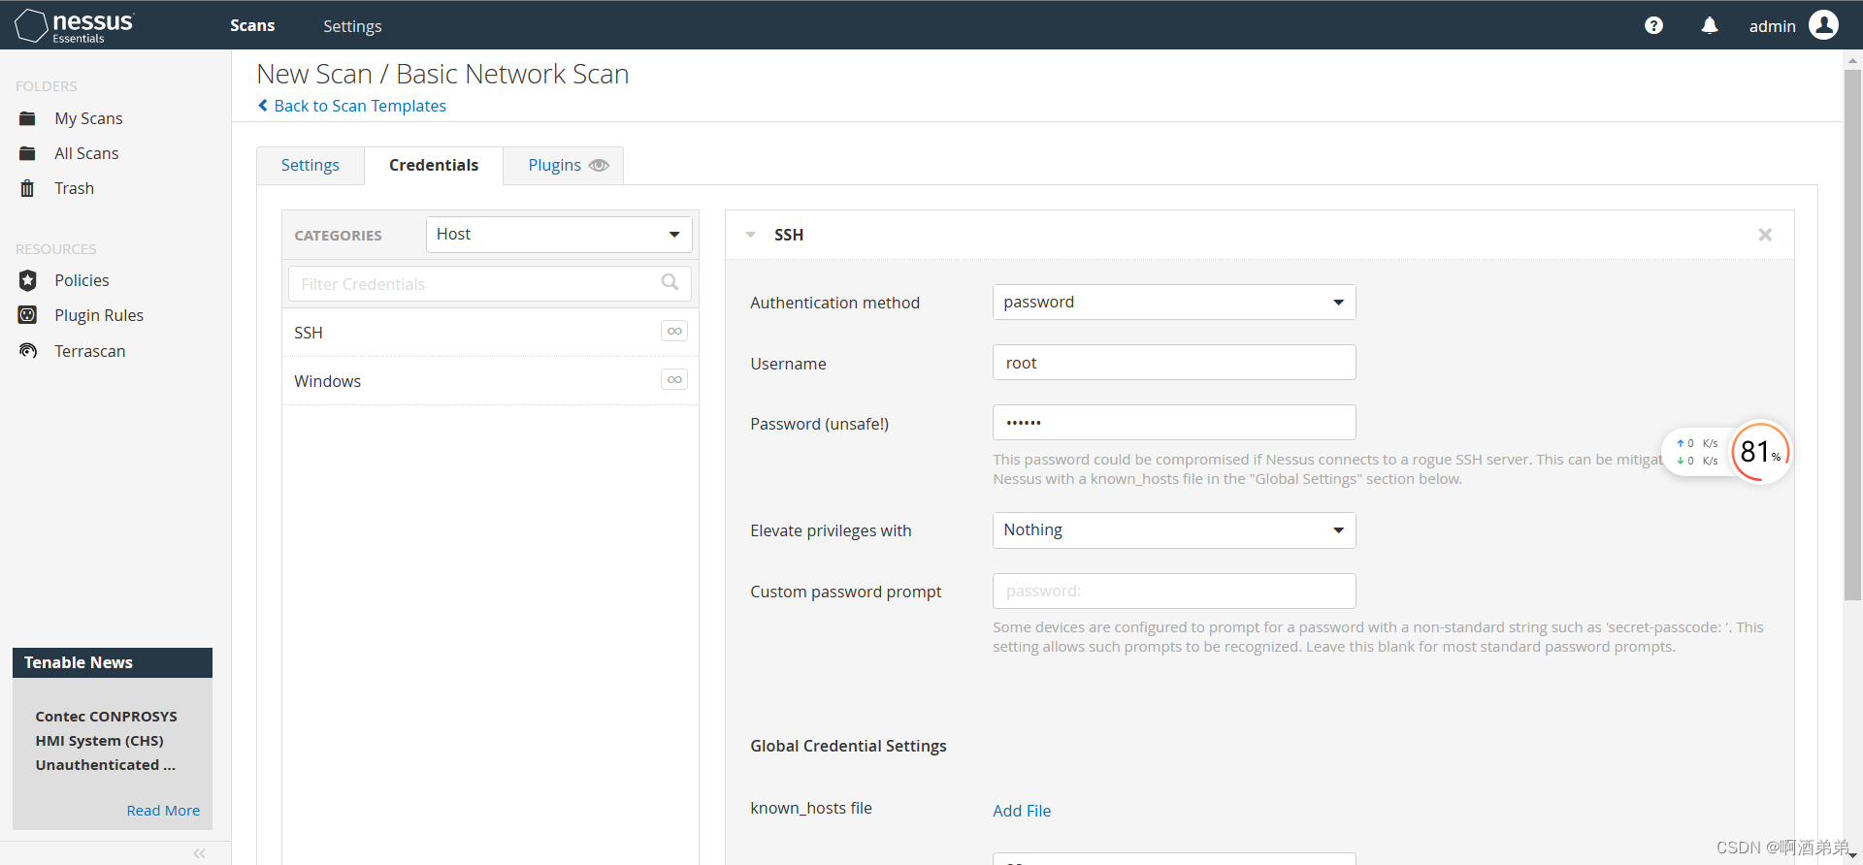The image size is (1863, 865).
Task: Select the Credentials tab
Action: pos(434,165)
